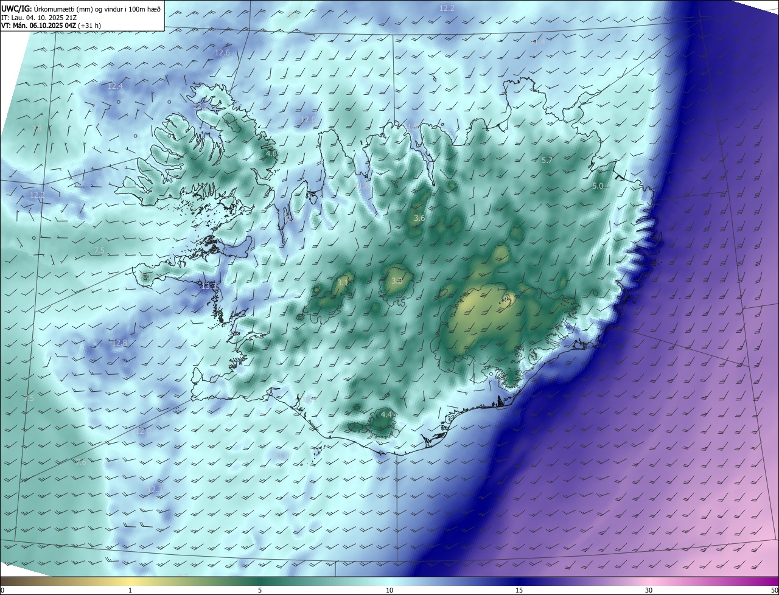Screen dimensions: 779x595
Task: Click the 7.8 value label near the western edge
Action: 36,129
